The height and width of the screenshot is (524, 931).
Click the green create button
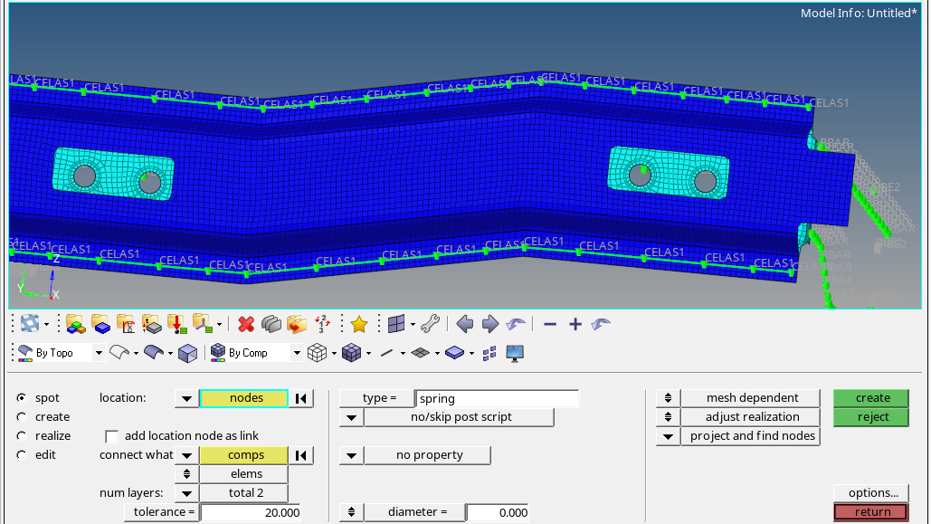(x=869, y=397)
